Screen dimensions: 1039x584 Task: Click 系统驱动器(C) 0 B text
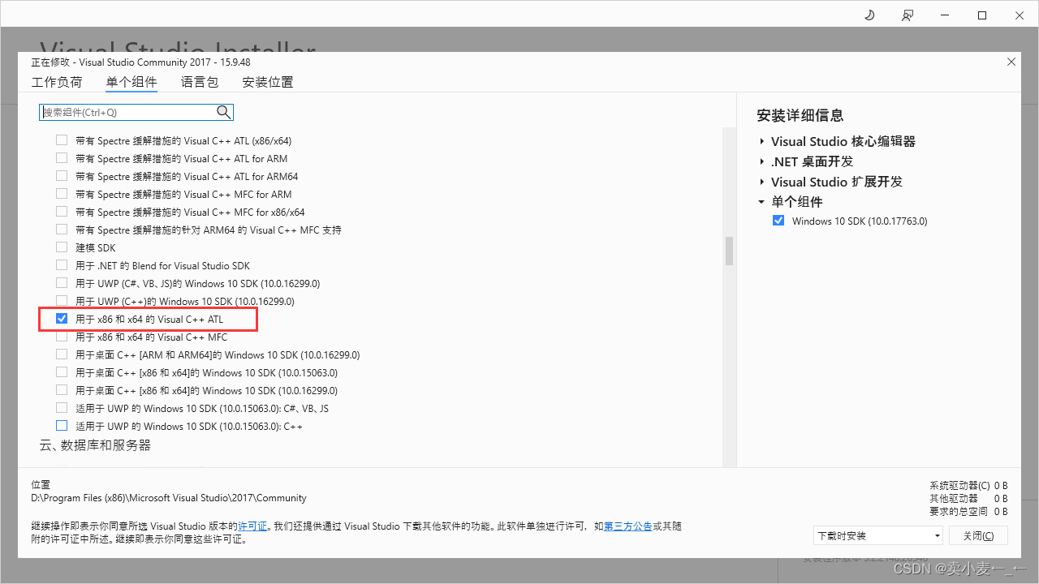pos(968,485)
